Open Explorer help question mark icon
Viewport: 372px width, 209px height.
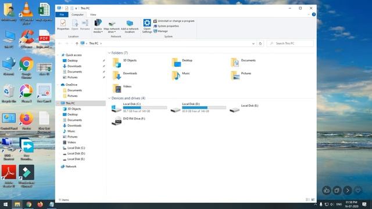point(314,15)
